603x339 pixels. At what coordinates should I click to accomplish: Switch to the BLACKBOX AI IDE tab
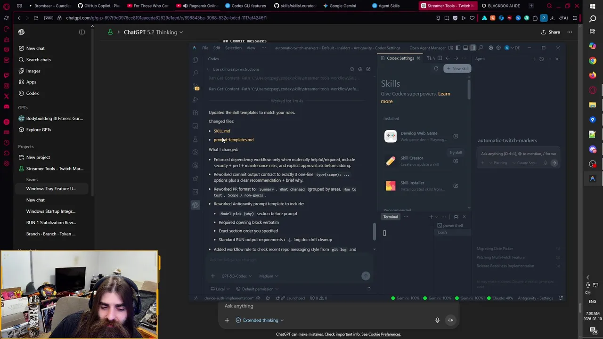(x=500, y=6)
